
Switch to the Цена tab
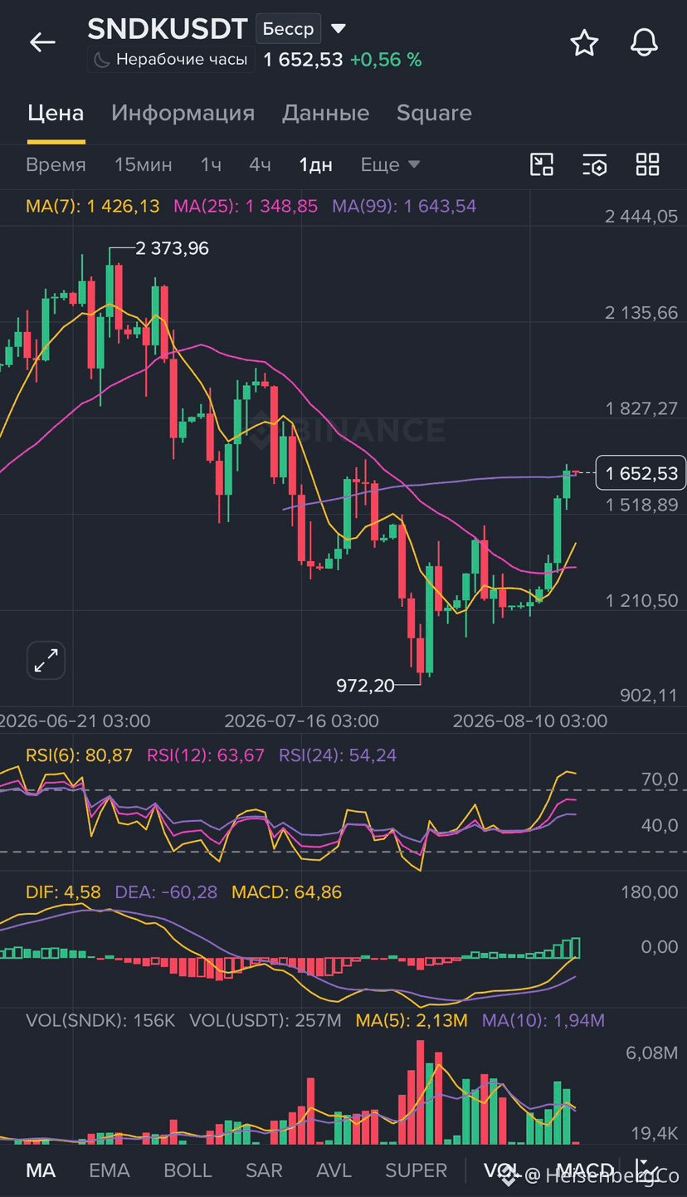(56, 113)
